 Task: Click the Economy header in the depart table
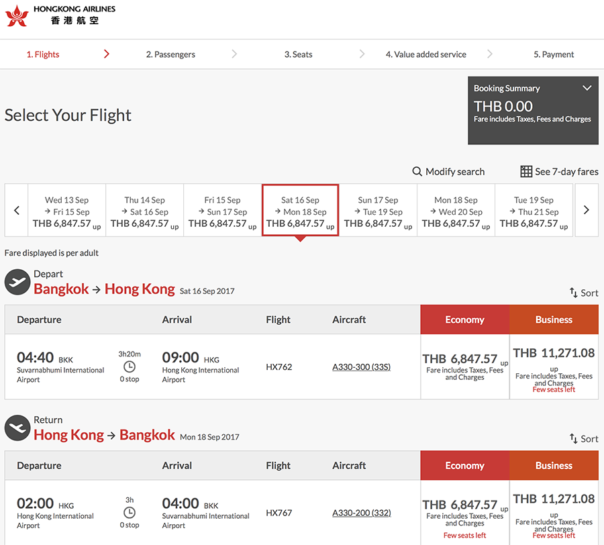464,319
